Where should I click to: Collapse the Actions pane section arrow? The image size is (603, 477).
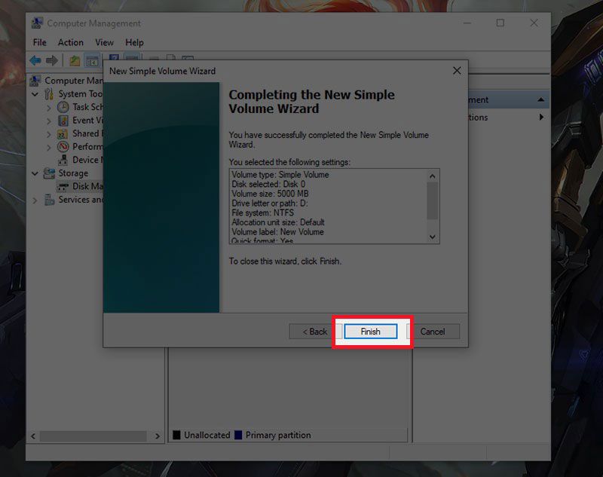tap(540, 99)
